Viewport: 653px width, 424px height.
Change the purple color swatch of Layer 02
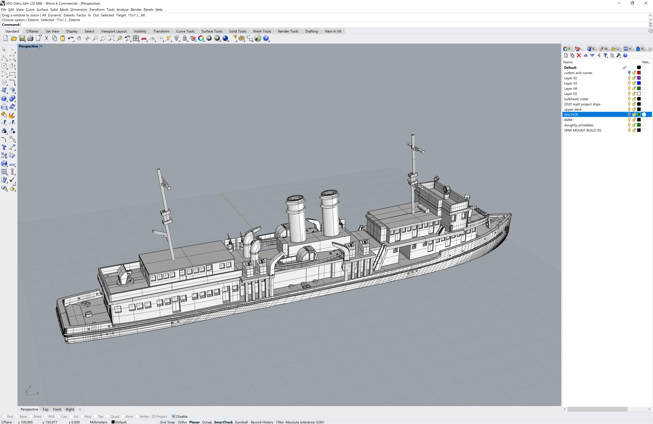click(639, 78)
